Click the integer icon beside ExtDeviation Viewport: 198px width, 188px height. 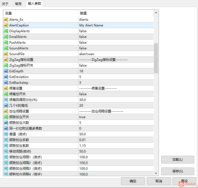click(x=6, y=77)
